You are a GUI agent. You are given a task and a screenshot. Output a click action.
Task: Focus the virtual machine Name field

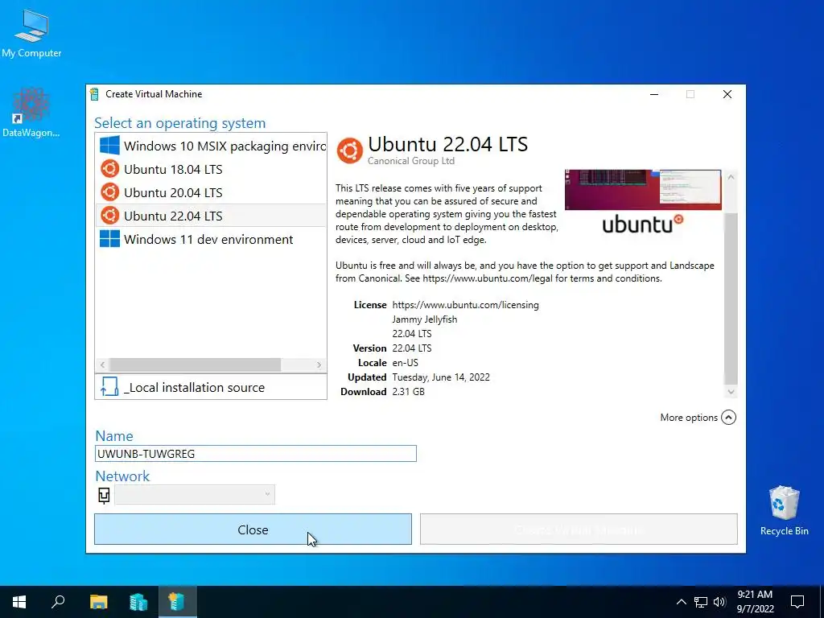coord(255,454)
